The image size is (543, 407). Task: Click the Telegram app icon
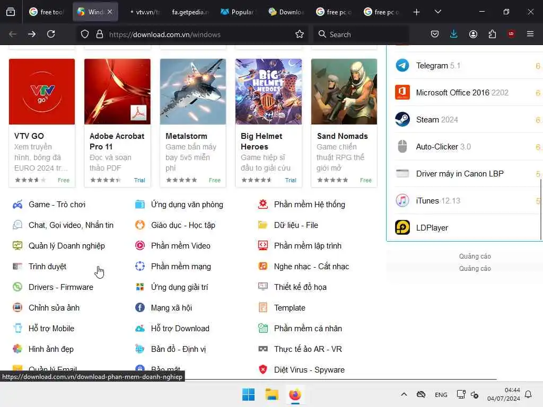tap(402, 65)
